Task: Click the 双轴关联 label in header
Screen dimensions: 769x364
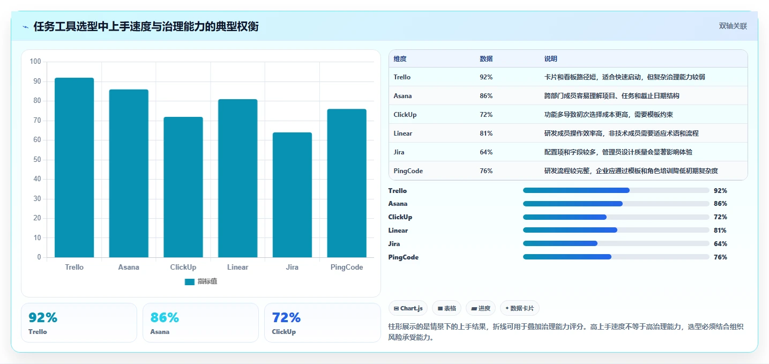Action: pyautogui.click(x=733, y=26)
